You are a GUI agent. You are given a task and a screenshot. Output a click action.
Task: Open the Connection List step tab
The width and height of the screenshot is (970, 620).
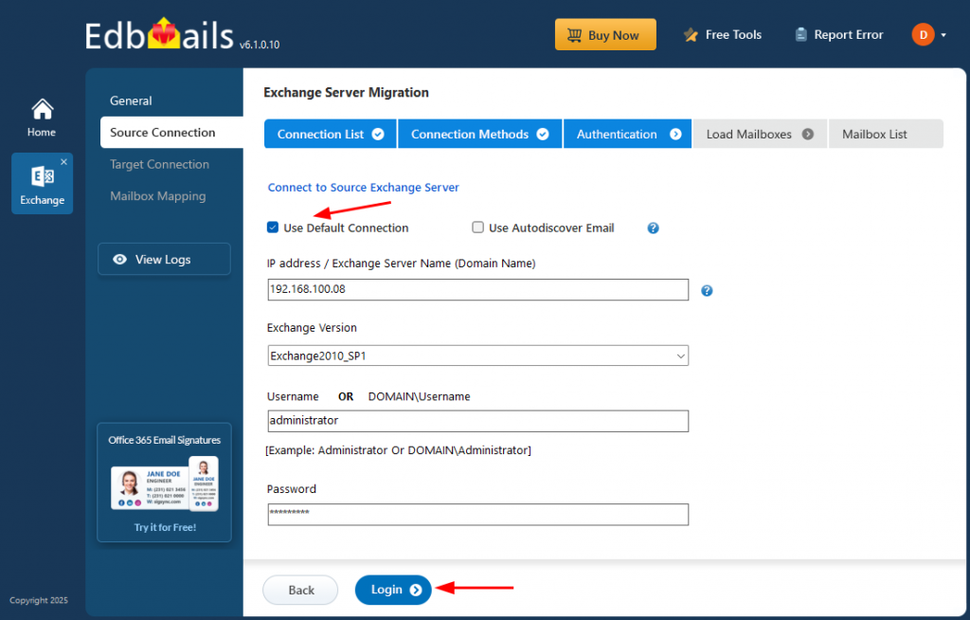[331, 134]
